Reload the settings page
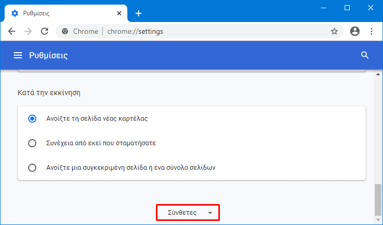Image resolution: width=383 pixels, height=225 pixels. coord(44,31)
